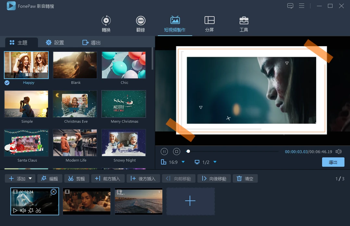
Task: Open the hamburger menu in the titlebar
Action: [x=302, y=6]
